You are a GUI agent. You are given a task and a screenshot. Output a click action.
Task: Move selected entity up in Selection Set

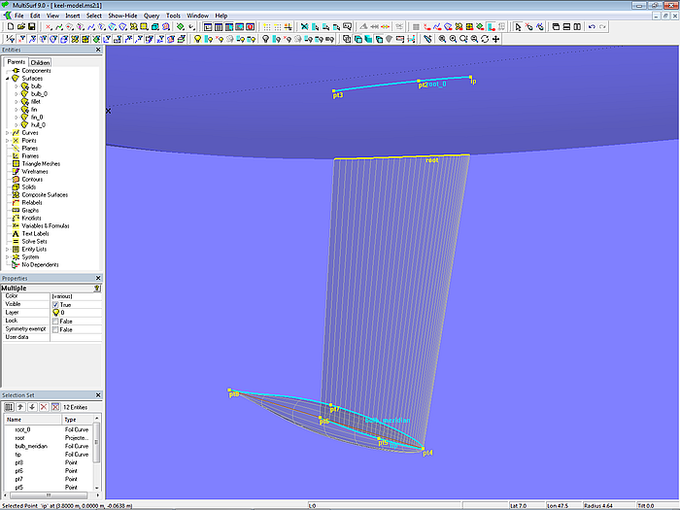click(x=19, y=406)
